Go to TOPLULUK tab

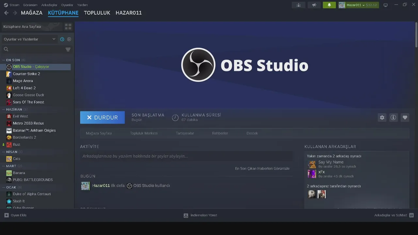point(97,13)
